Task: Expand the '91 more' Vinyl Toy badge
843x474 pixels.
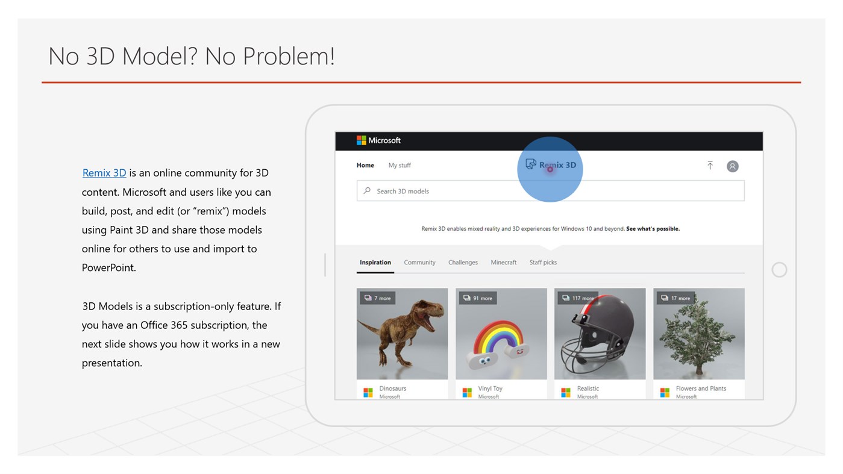Action: (478, 298)
